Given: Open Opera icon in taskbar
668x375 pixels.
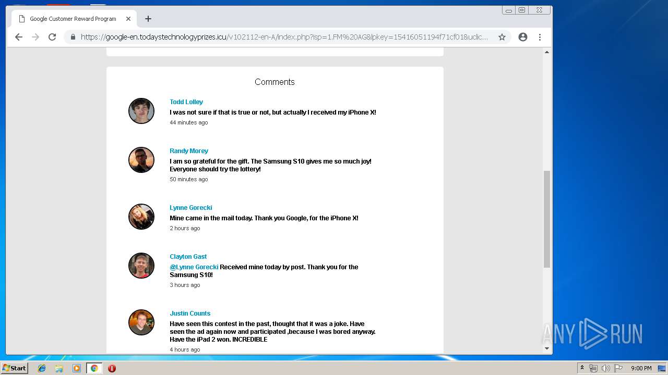Looking at the screenshot, I should click(x=112, y=368).
